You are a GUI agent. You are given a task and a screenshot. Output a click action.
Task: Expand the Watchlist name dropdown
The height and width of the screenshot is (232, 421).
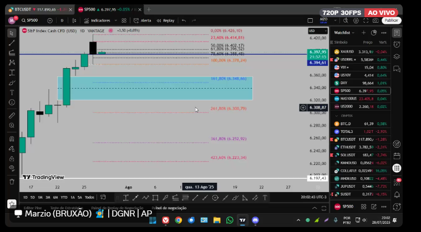point(344,33)
